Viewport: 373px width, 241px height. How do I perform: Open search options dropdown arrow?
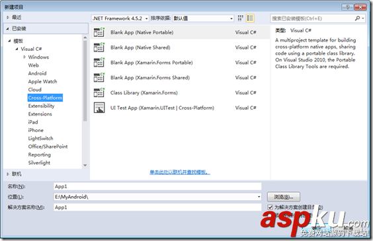pos(363,18)
